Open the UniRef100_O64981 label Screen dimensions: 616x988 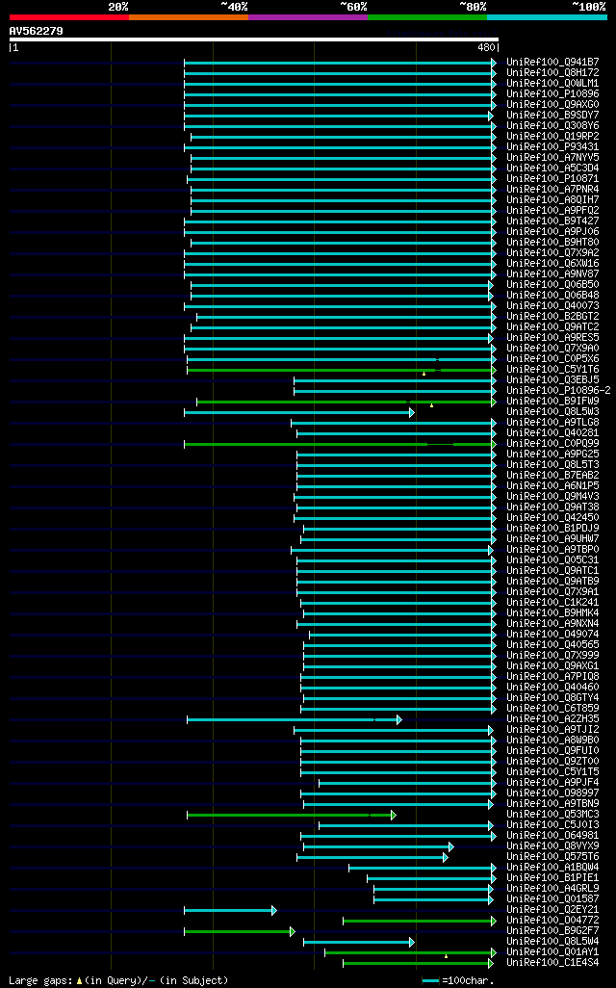(553, 835)
